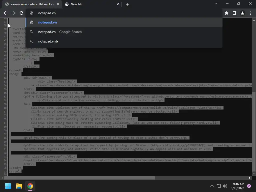This screenshot has height=192, width=256.
Task: Switch to the view-source:router.collabnet tab
Action: [32, 4]
